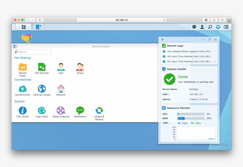The height and width of the screenshot is (167, 243).
Task: Open the widget panel options icon
Action: pos(215,40)
